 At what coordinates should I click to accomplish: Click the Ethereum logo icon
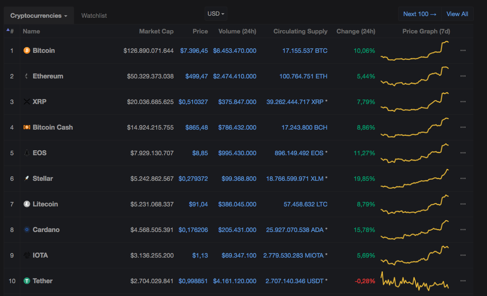coord(27,76)
